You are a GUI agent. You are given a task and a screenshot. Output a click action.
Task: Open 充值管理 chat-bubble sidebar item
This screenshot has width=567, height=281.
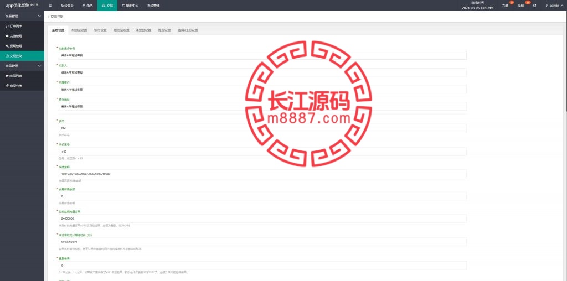(22, 36)
